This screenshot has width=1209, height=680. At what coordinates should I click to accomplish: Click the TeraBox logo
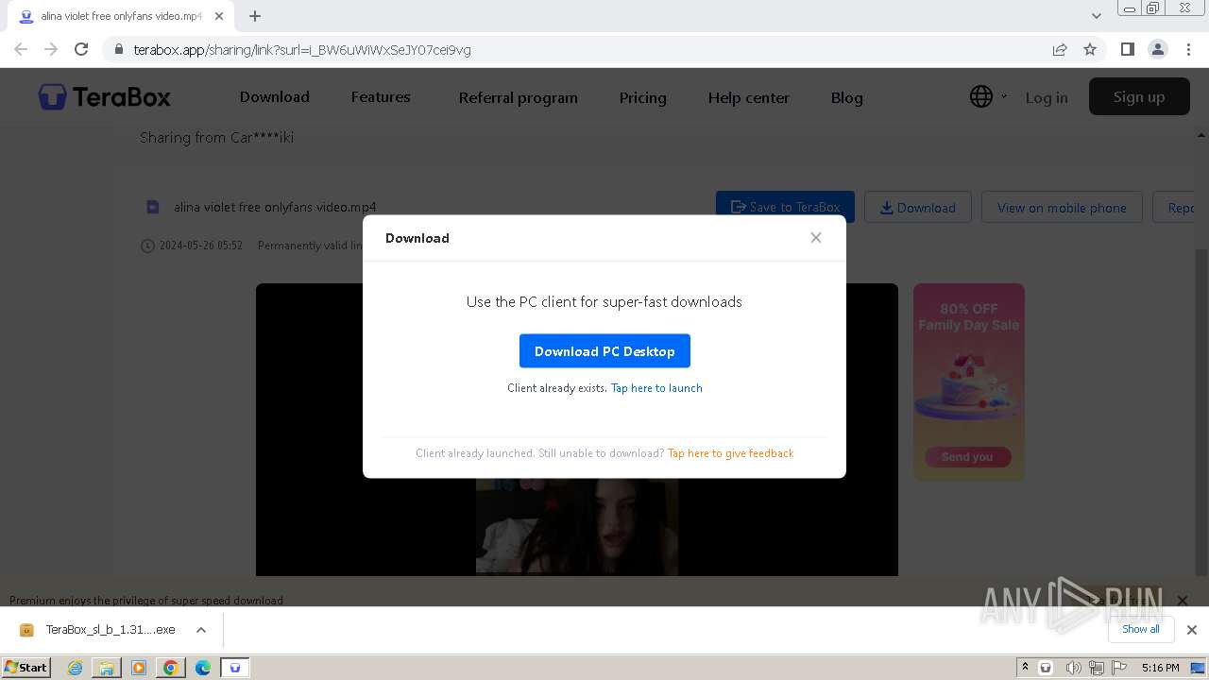[x=105, y=96]
